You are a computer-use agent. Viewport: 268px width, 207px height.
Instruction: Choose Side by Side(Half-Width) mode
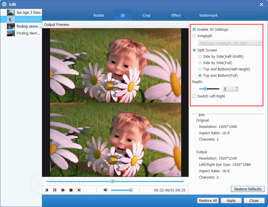pos(200,57)
